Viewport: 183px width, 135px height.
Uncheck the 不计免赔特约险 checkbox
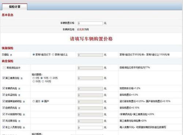(x=4, y=114)
